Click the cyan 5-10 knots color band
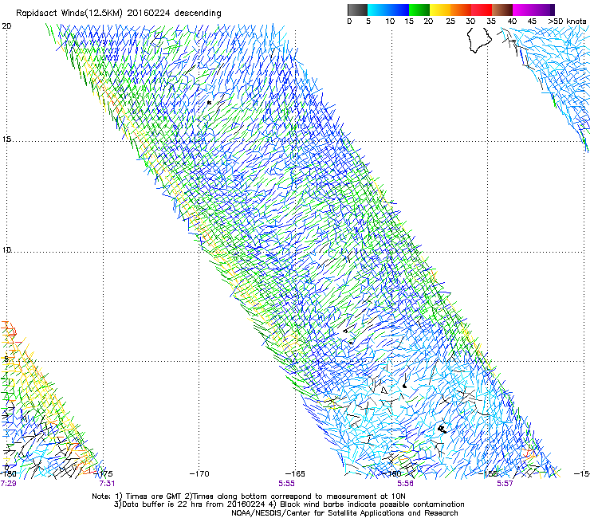The height and width of the screenshot is (518, 590). click(x=378, y=10)
